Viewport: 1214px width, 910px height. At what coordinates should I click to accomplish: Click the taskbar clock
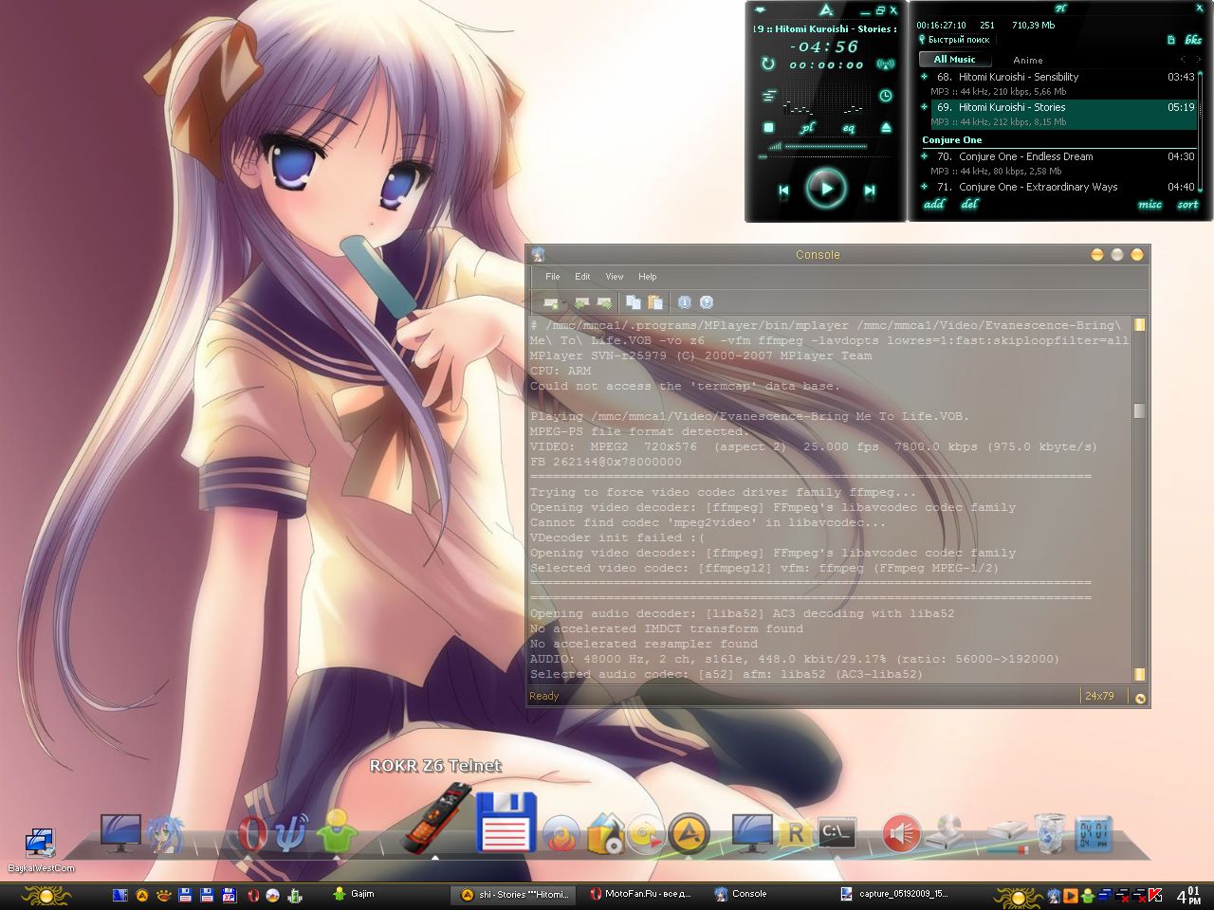1189,895
